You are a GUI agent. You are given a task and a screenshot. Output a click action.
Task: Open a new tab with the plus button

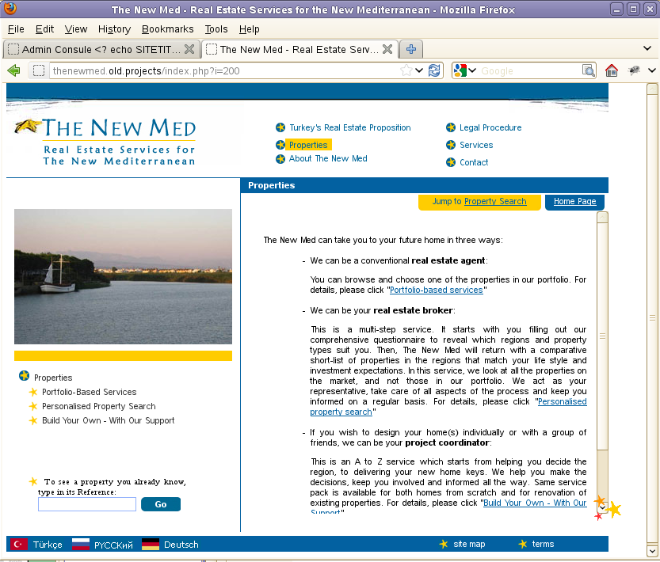[410, 49]
